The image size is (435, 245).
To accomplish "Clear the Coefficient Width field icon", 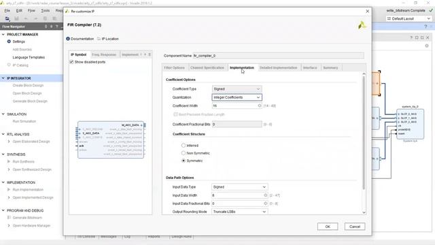I will [x=260, y=105].
